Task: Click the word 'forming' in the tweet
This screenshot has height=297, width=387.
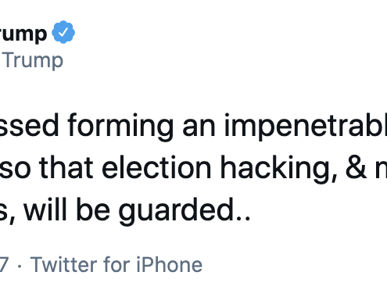Action: tap(120, 127)
